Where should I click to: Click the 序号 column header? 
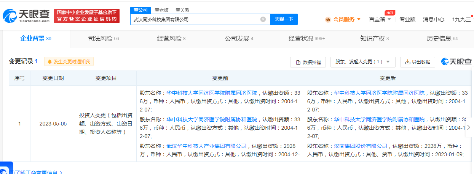19,78
